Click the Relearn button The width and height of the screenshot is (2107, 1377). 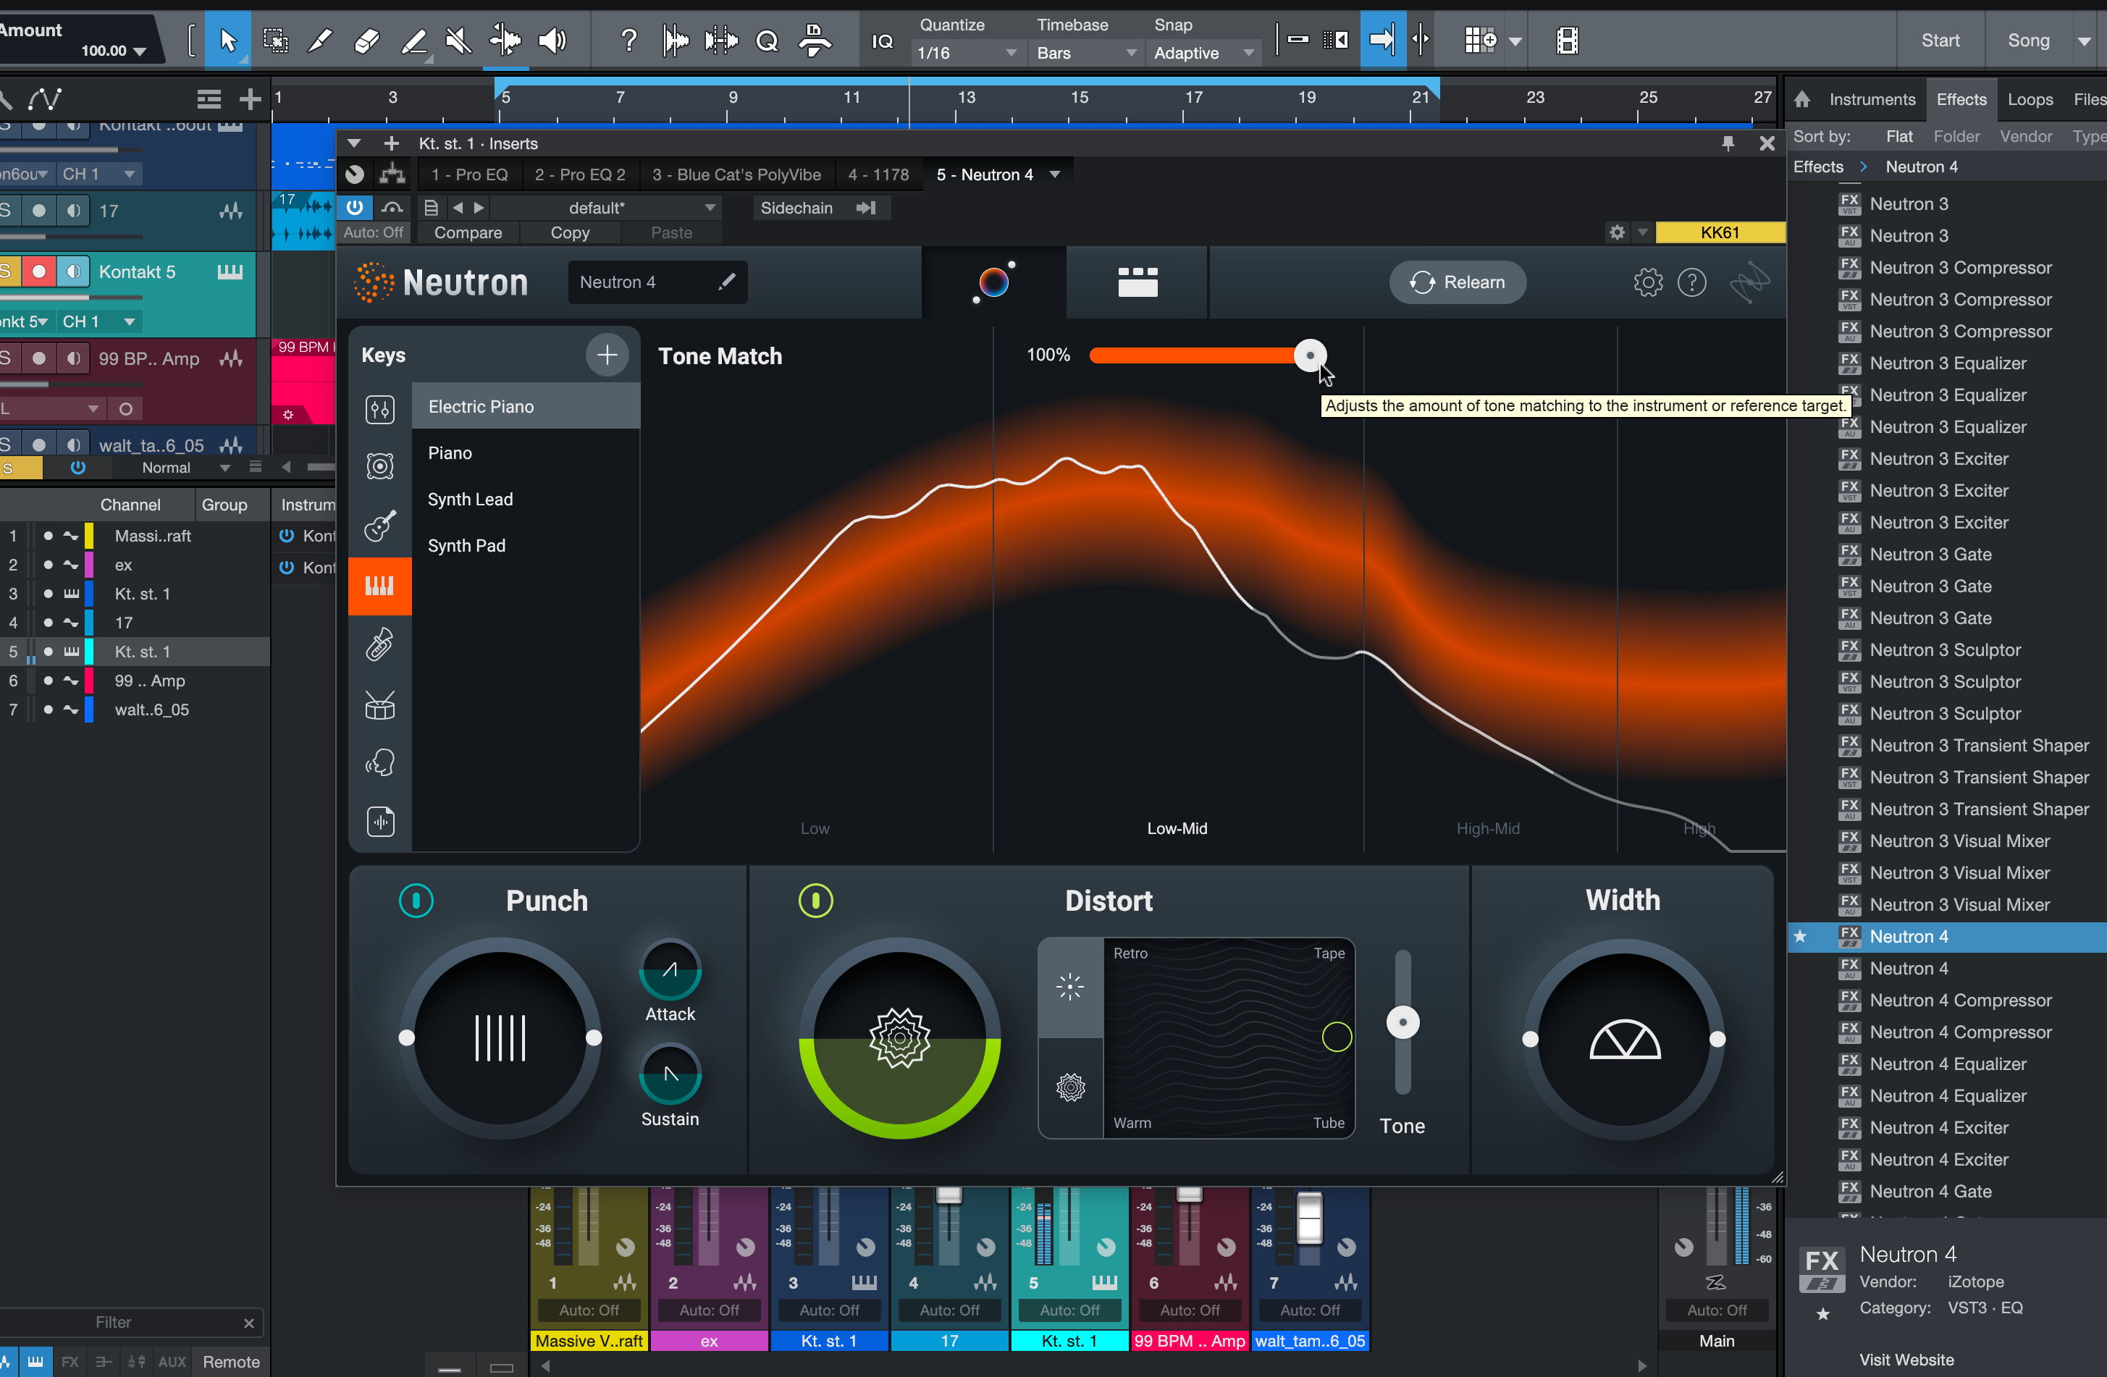[1458, 282]
